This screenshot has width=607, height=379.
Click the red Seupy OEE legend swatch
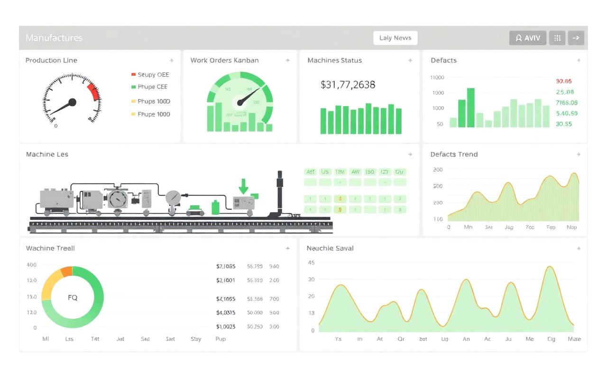point(133,74)
